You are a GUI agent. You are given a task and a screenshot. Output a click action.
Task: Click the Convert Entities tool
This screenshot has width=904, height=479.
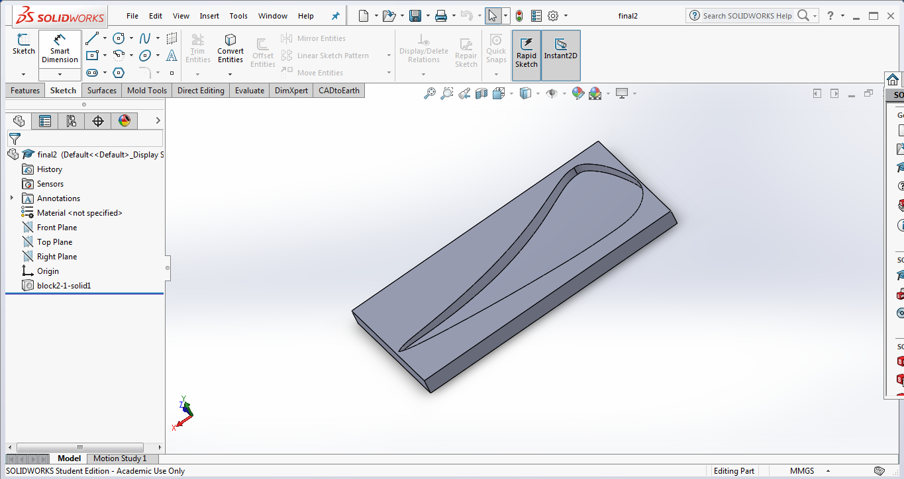click(230, 49)
